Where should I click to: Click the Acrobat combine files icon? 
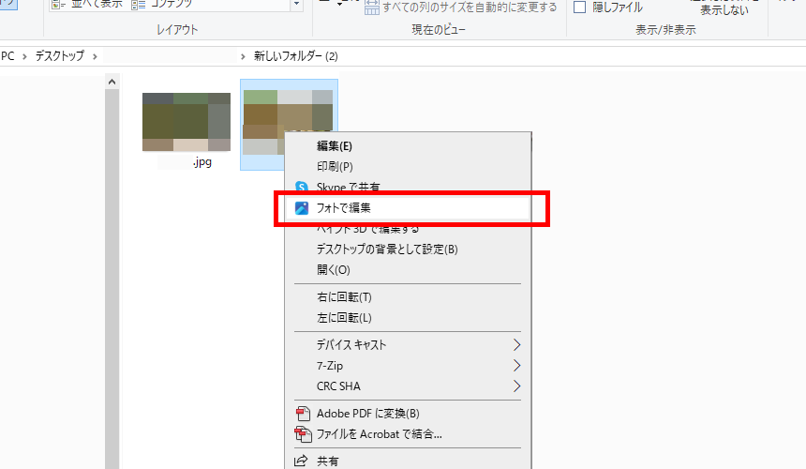pyautogui.click(x=302, y=434)
